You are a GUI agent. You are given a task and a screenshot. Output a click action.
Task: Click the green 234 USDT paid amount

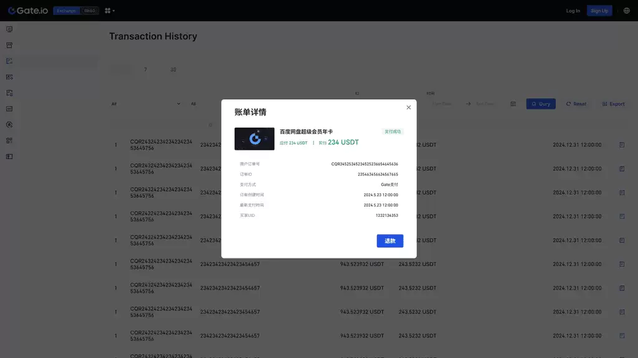click(x=343, y=142)
